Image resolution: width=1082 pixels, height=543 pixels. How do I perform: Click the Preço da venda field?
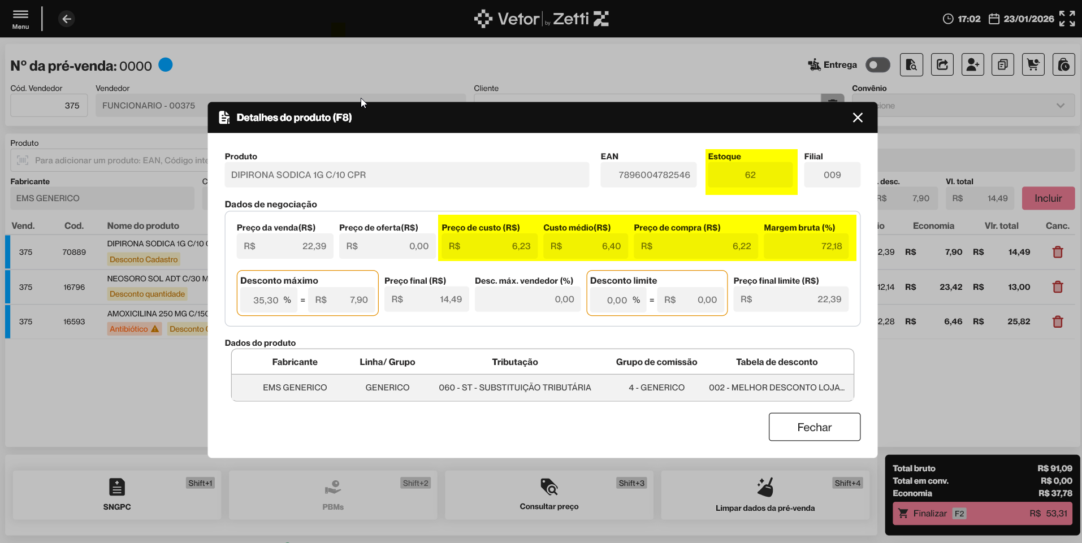[285, 246]
